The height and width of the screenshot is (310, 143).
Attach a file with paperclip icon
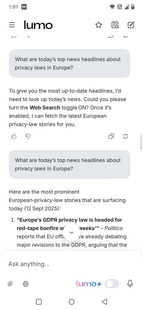pyautogui.click(x=10, y=284)
